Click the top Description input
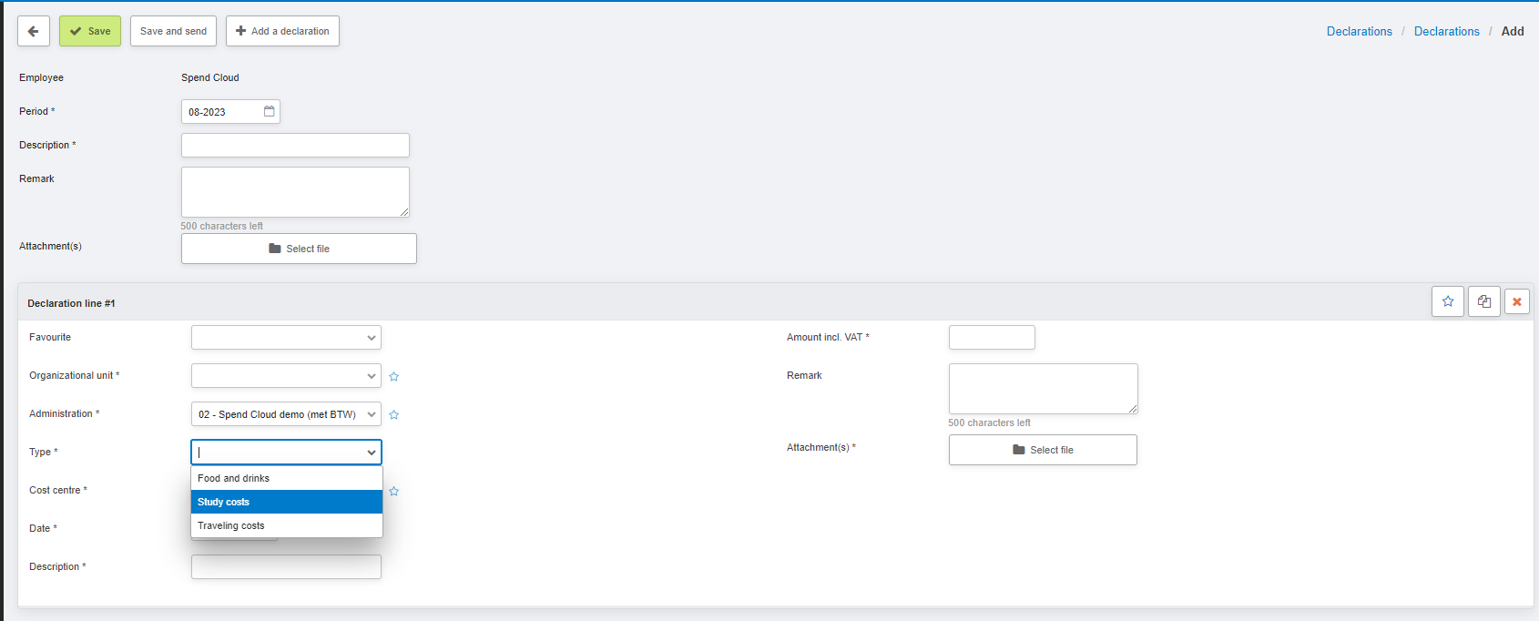1539x621 pixels. [295, 145]
